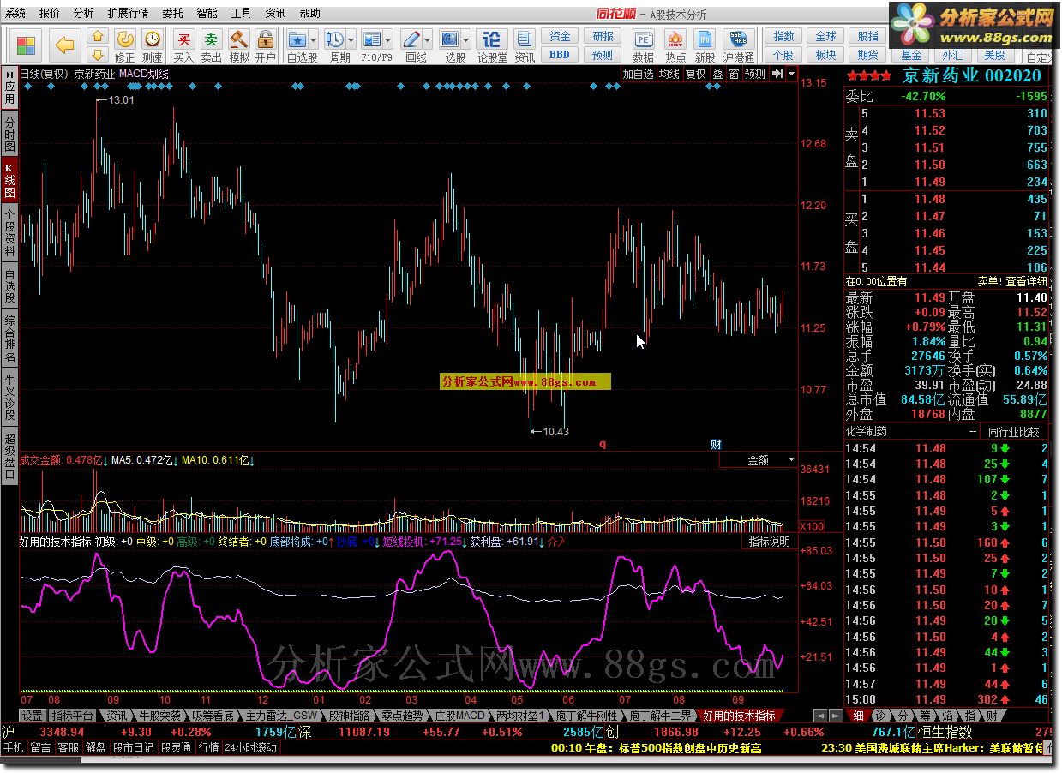The height and width of the screenshot is (773, 1062).
Task: Open chart header options dropdown arrow
Action: [790, 74]
